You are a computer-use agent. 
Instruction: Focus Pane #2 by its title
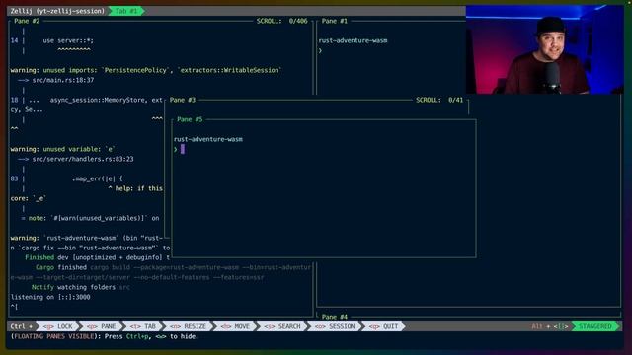(x=27, y=21)
